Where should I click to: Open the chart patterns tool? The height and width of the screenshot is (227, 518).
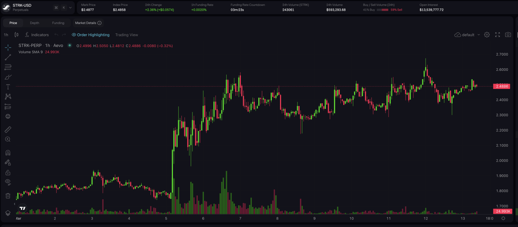pos(8,96)
